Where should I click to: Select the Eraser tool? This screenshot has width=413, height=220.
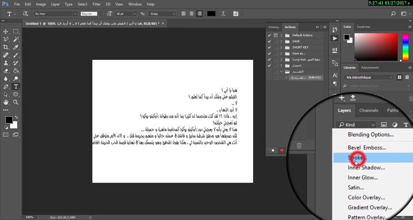6,71
